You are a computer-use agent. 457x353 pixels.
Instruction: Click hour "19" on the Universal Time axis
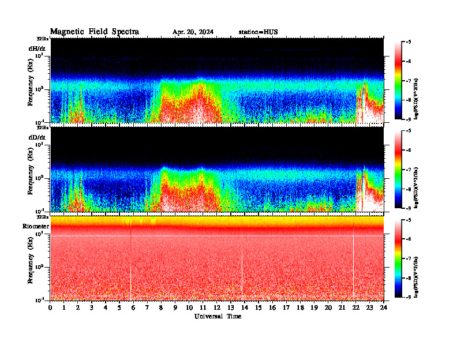click(x=314, y=307)
